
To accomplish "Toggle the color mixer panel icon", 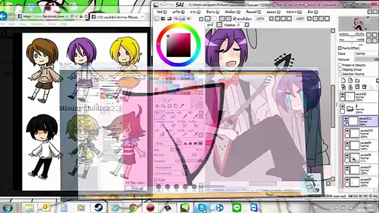I will (x=176, y=19).
